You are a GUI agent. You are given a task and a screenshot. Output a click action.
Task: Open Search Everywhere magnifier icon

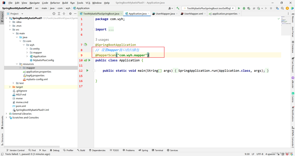click(282, 8)
